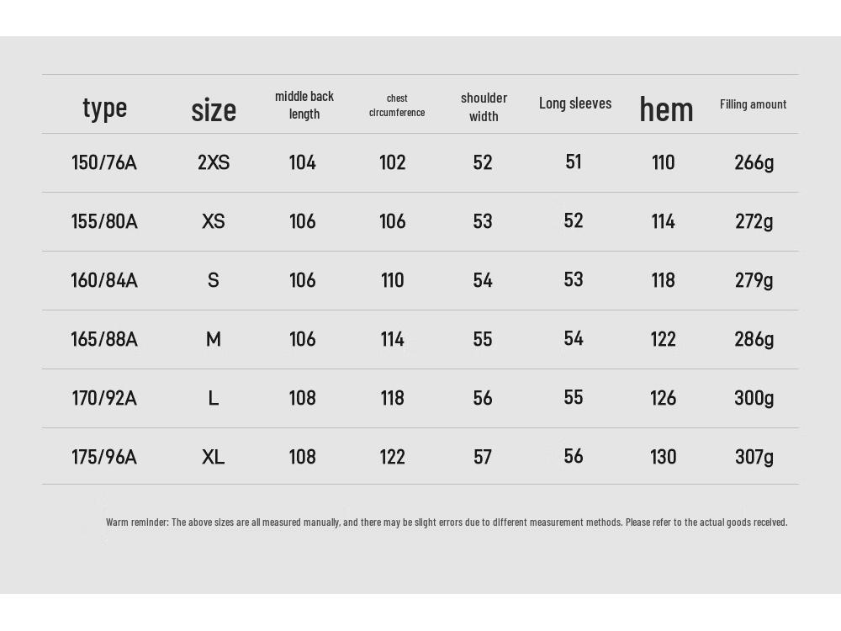
Task: Click the 175/96A type cell
Action: point(104,457)
